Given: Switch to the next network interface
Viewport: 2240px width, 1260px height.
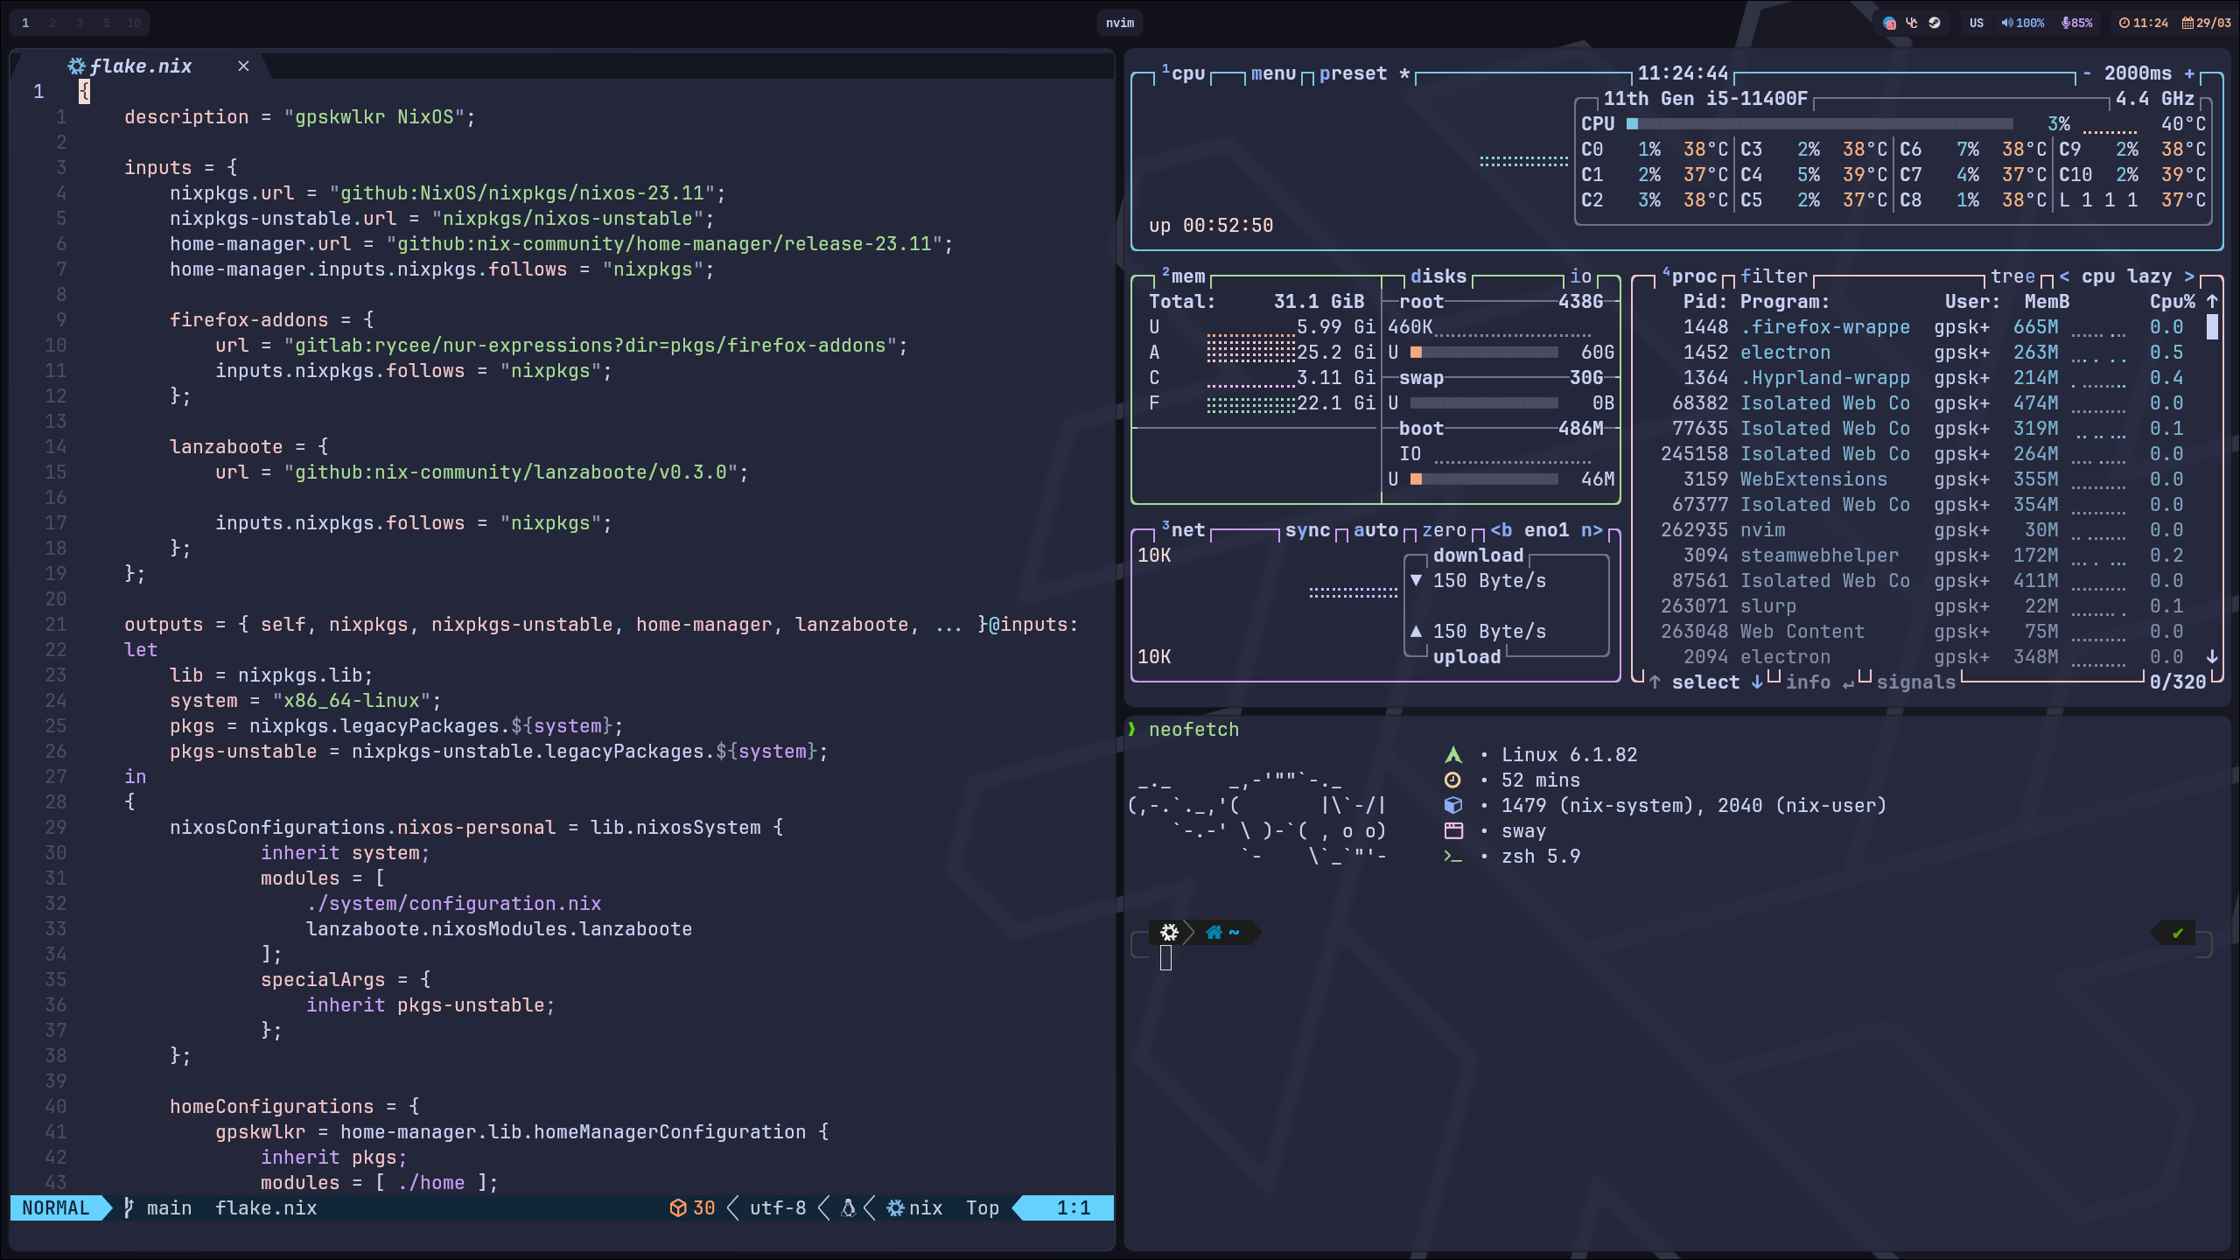Looking at the screenshot, I should click(x=1591, y=530).
